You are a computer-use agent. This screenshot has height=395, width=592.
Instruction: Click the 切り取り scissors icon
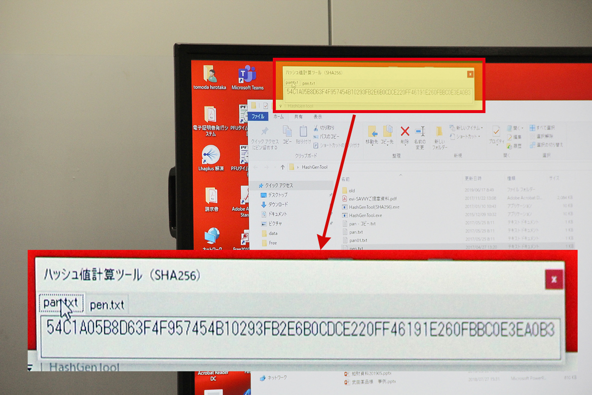(315, 127)
